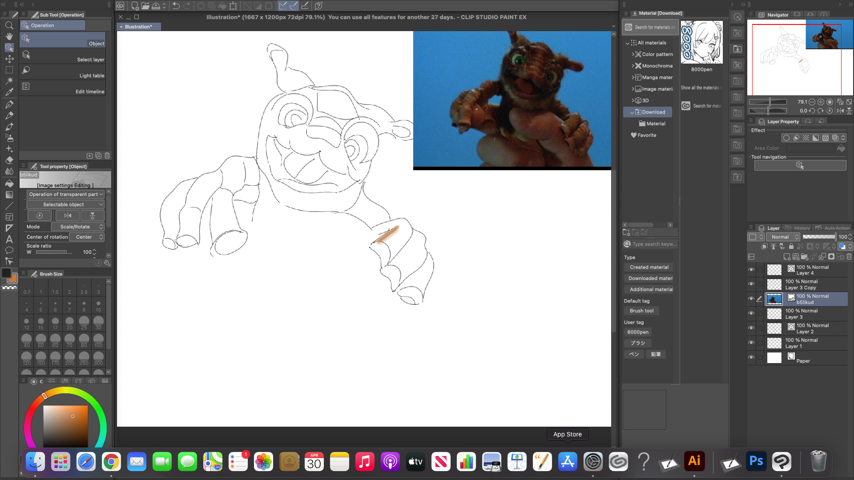Hide Layer 1 visibility eye
This screenshot has width=854, height=480.
pos(751,343)
